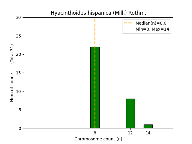Select the '(Total 31)' y-axis text

pyautogui.click(x=12, y=54)
